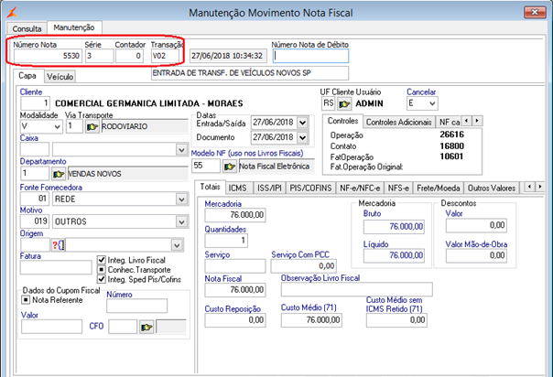Open the Caixa dropdown
This screenshot has height=377, width=553.
[x=181, y=150]
